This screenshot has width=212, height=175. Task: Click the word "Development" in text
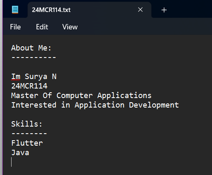[154, 105]
